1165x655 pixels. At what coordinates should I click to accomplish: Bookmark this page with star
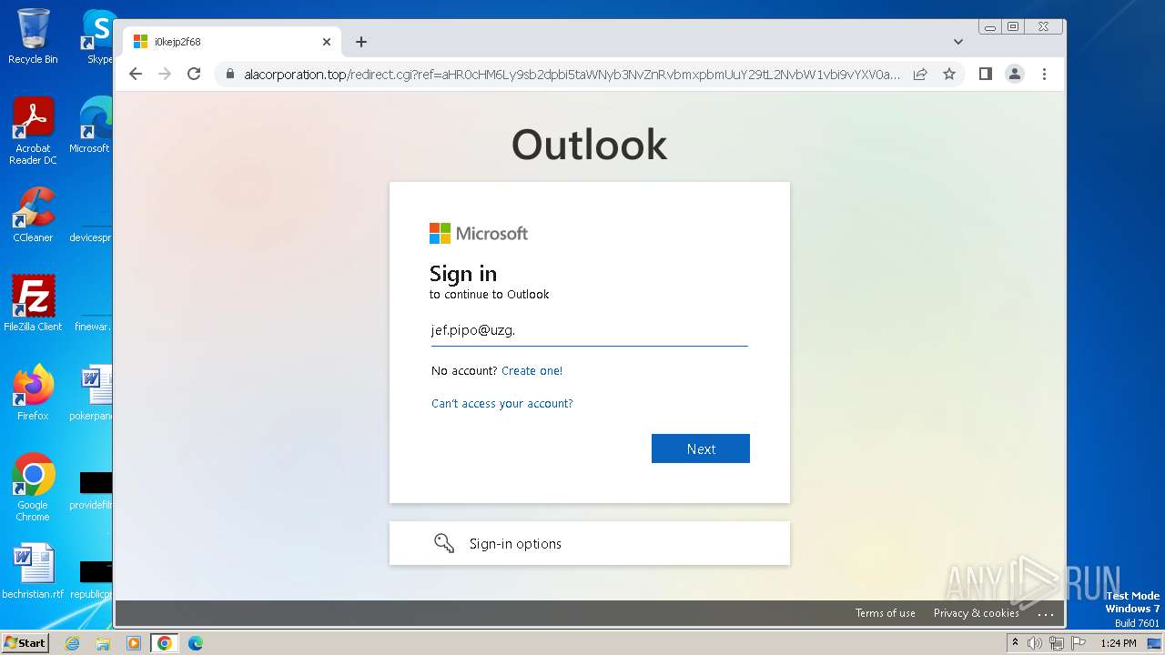tap(949, 74)
